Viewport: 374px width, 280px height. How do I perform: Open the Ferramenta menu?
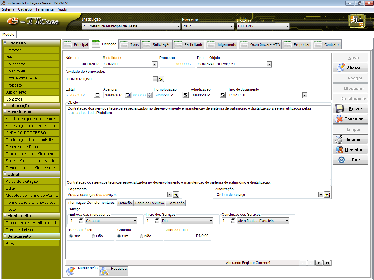(44, 9)
